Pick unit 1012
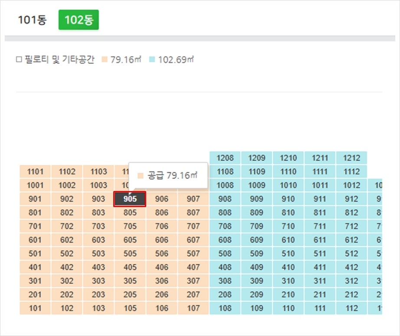The image size is (400, 336). [351, 185]
